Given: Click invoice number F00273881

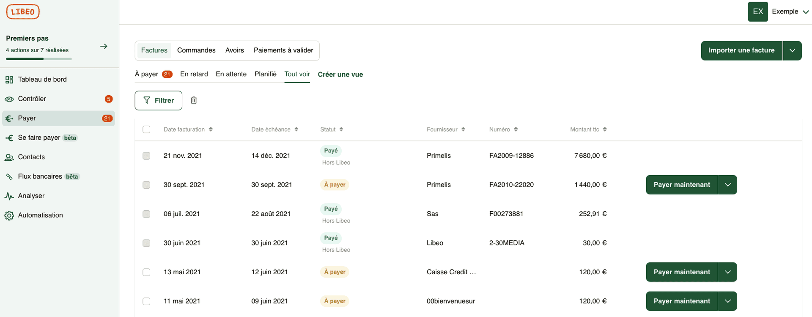Looking at the screenshot, I should coord(506,214).
